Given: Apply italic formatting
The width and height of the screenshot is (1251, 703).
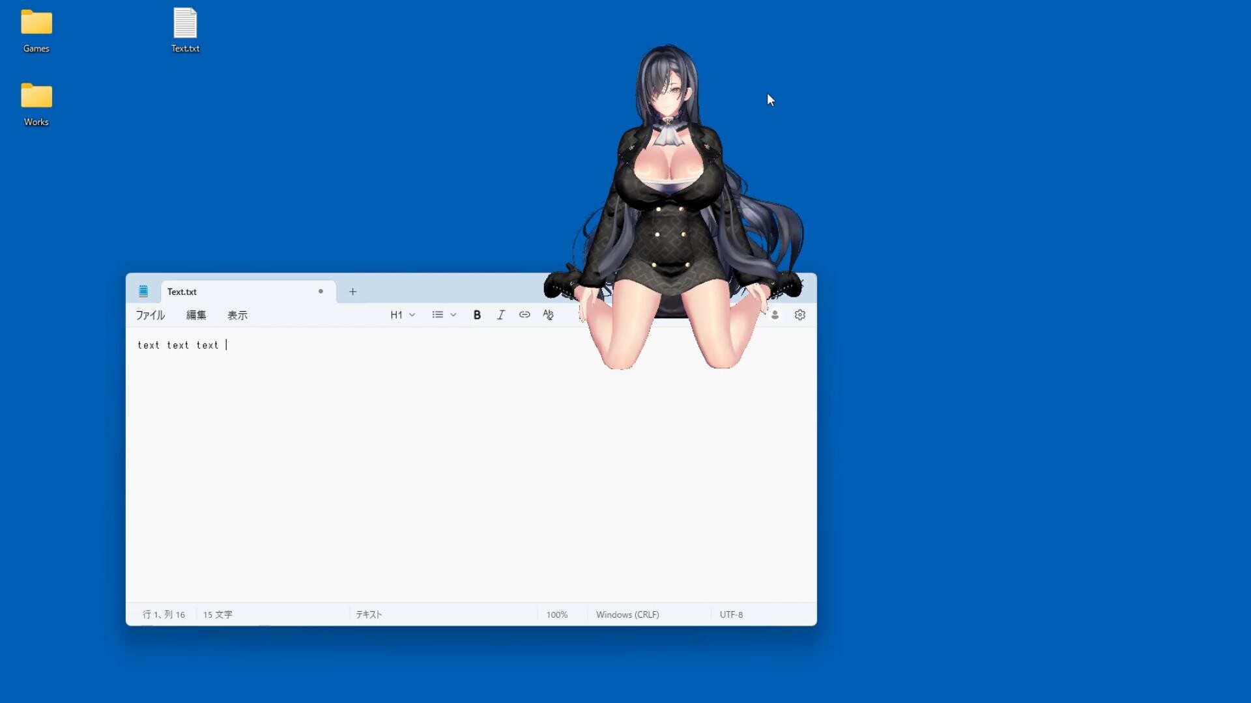Looking at the screenshot, I should click(500, 314).
